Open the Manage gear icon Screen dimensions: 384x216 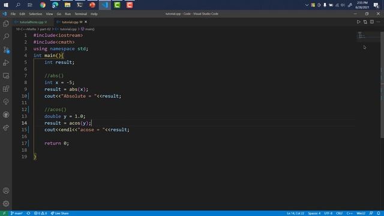click(x=6, y=203)
